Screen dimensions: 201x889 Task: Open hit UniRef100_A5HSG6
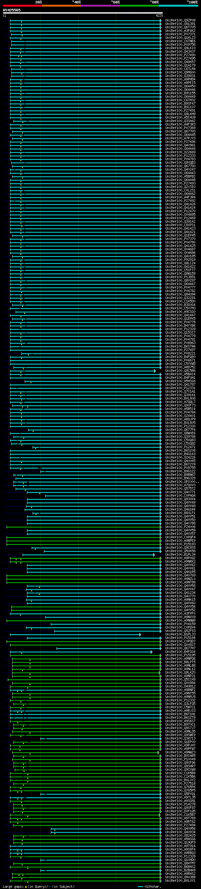[x=180, y=381]
